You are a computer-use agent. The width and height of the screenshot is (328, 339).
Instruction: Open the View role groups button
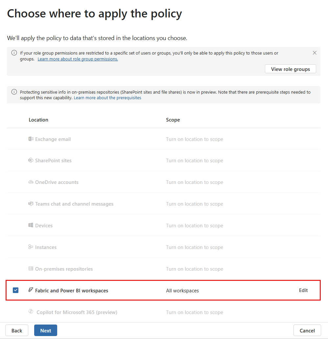(x=290, y=69)
